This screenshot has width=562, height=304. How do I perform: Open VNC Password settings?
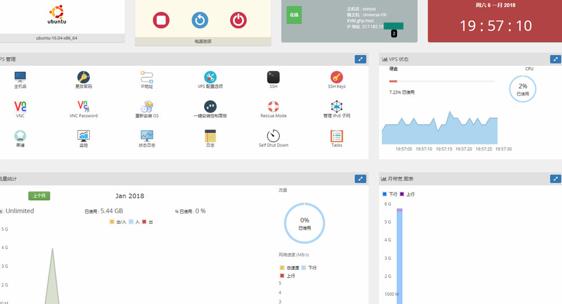83,107
